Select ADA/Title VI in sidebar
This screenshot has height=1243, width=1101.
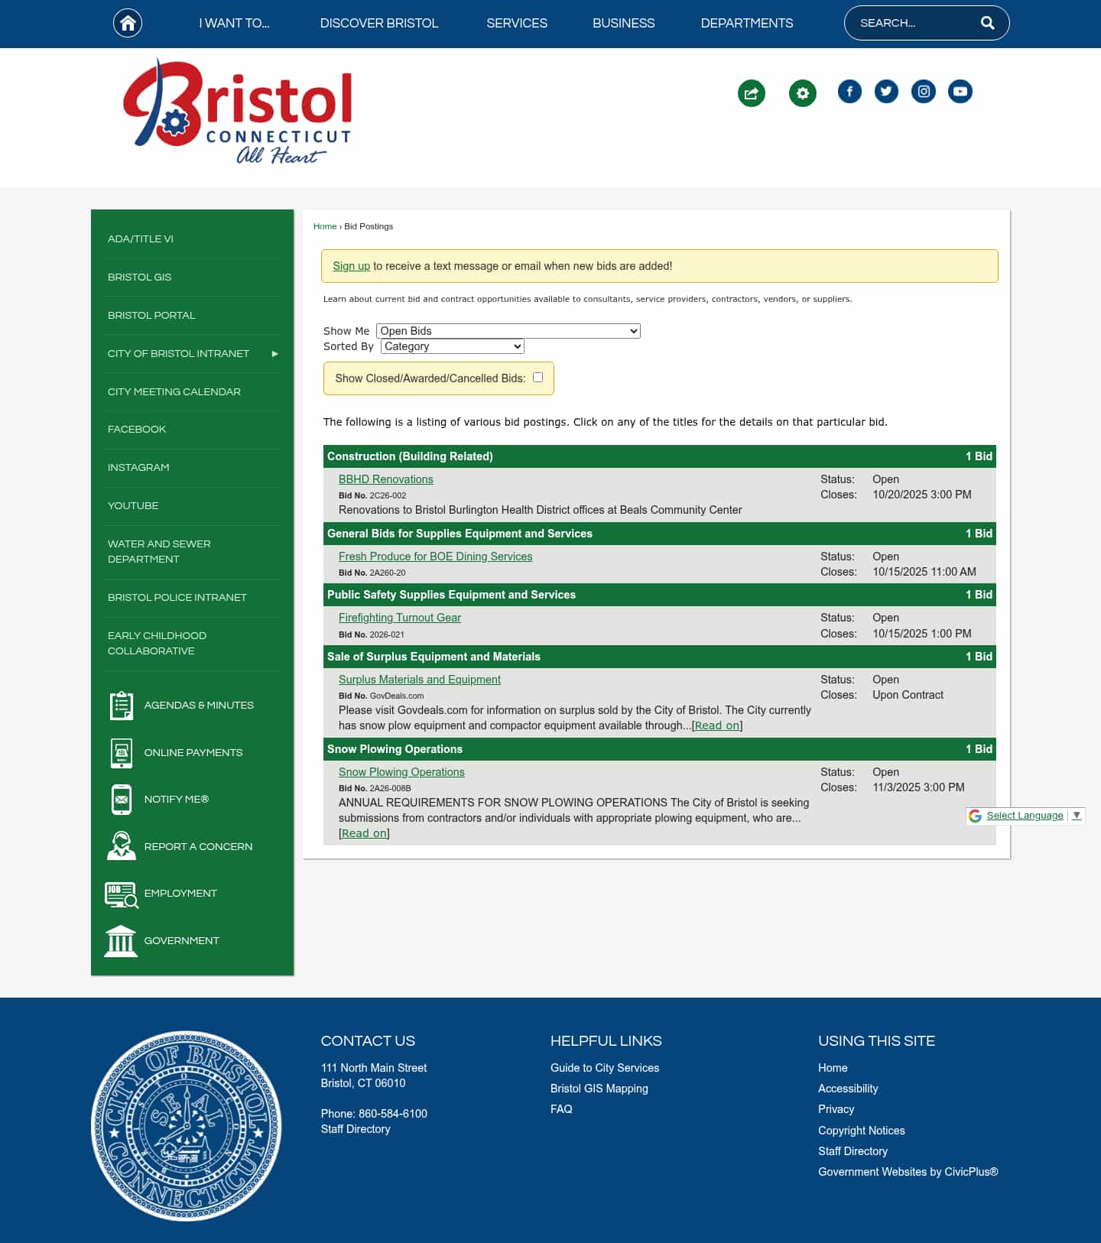[x=141, y=239]
